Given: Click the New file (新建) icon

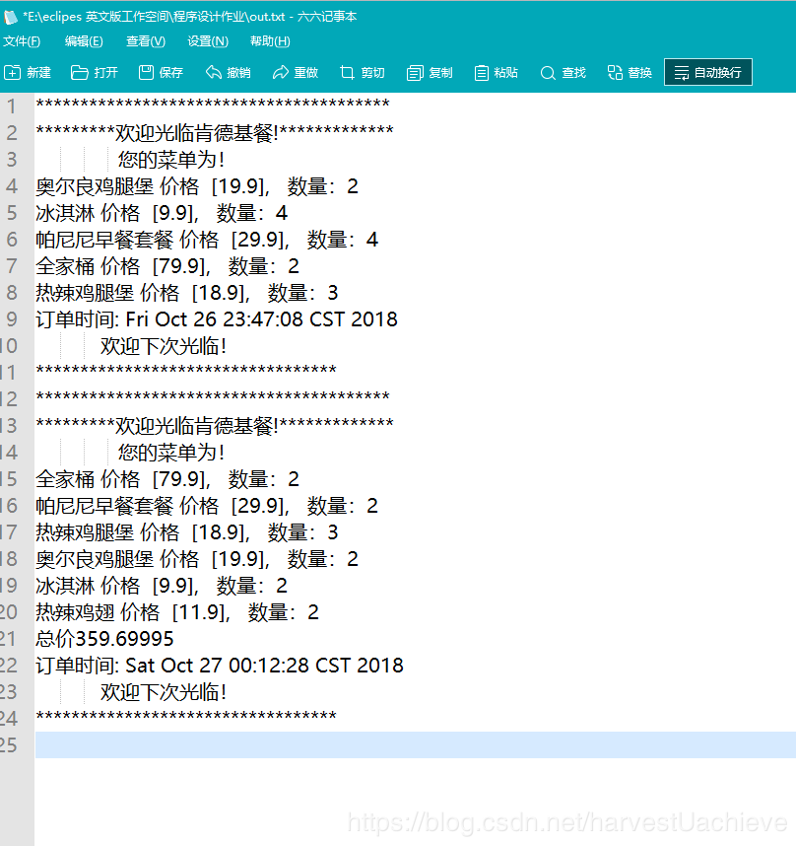Looking at the screenshot, I should coord(13,72).
